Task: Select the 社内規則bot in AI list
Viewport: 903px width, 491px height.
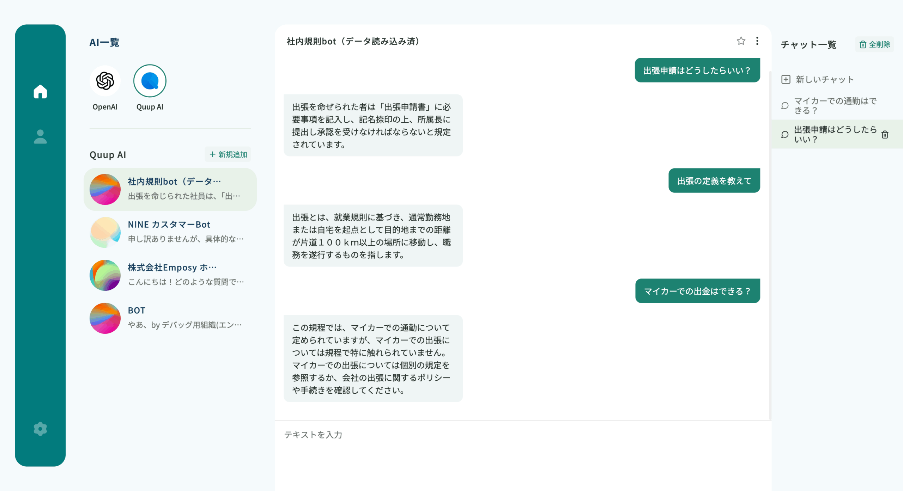Action: (x=170, y=189)
